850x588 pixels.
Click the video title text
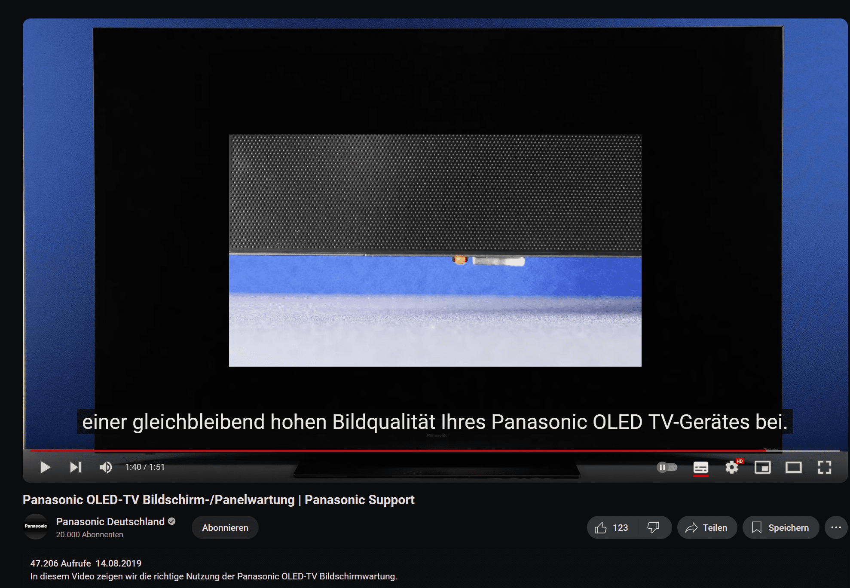218,500
